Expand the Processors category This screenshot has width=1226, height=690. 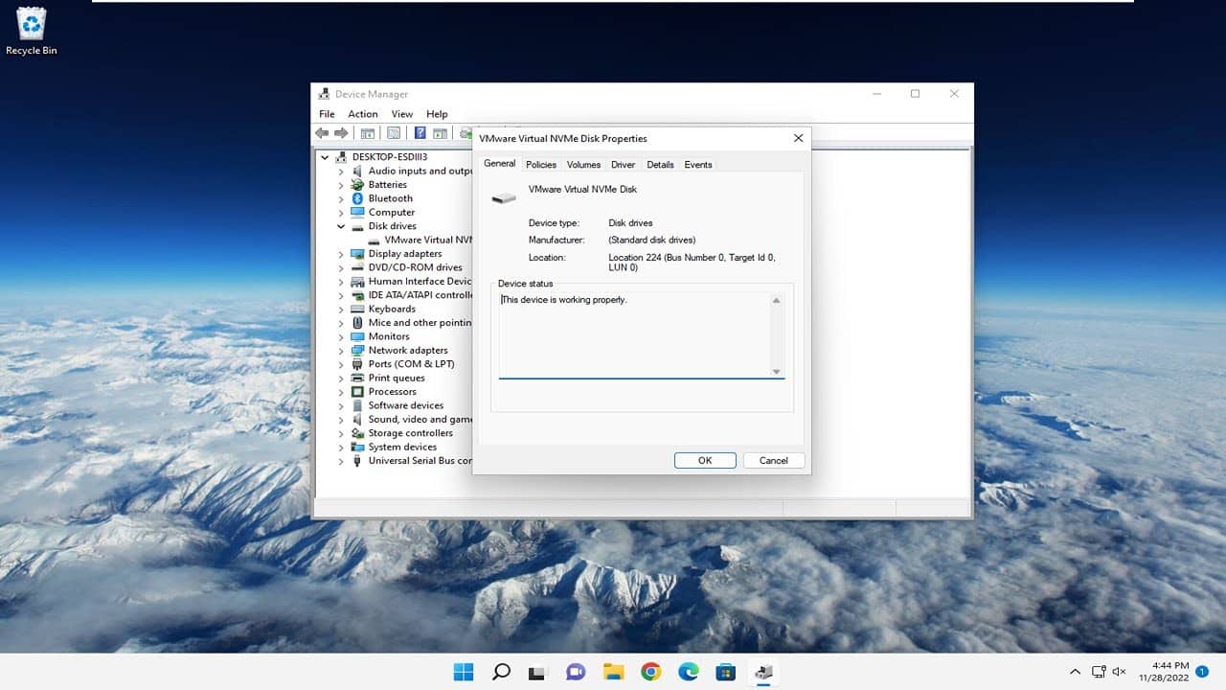[341, 392]
